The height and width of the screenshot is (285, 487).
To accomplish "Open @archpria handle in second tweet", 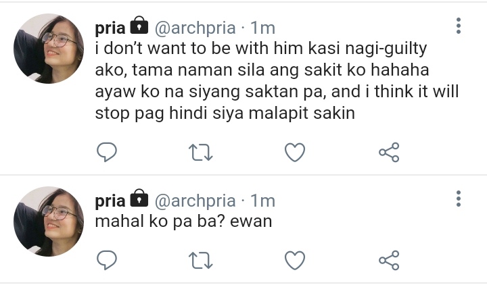I will 195,201.
